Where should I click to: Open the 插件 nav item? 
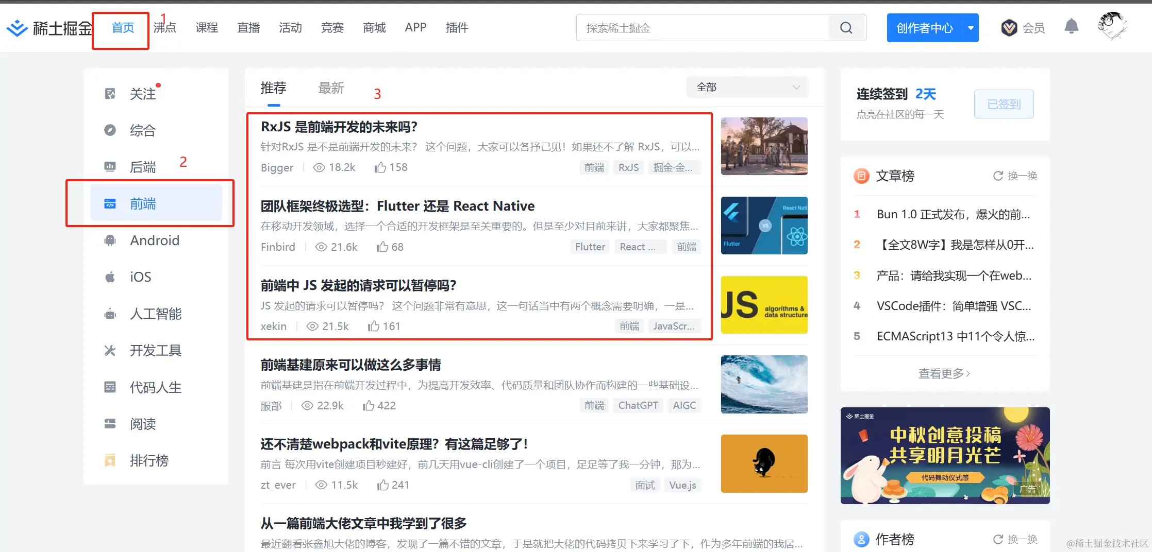coord(457,28)
